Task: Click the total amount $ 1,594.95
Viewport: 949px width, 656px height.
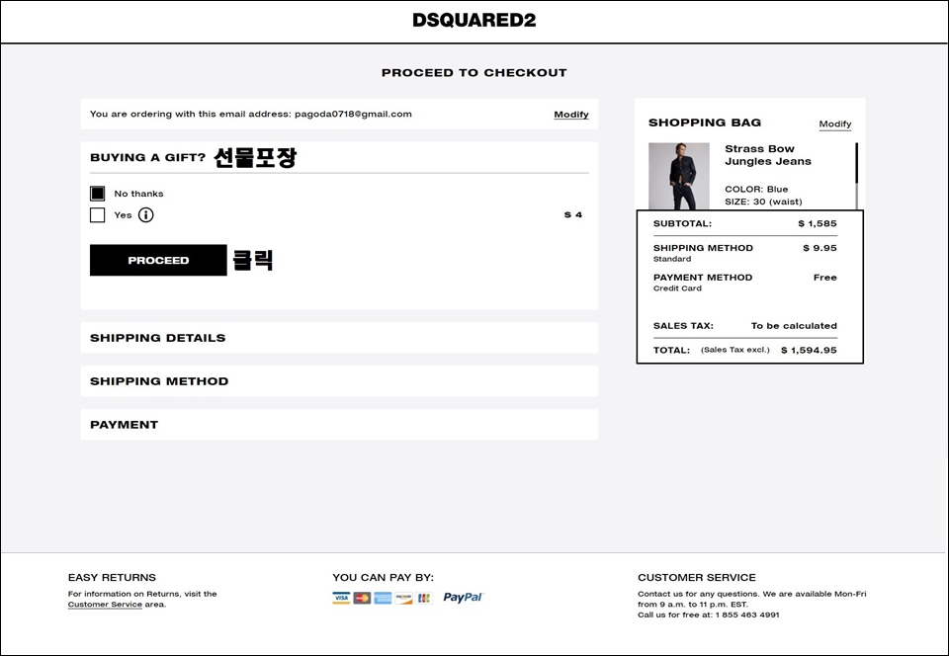Action: 809,350
